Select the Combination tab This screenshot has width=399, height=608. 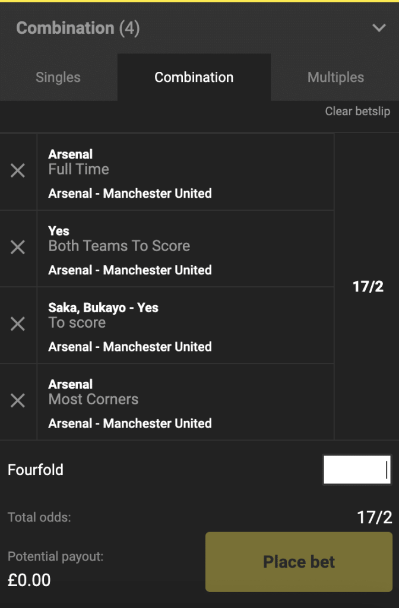(194, 77)
